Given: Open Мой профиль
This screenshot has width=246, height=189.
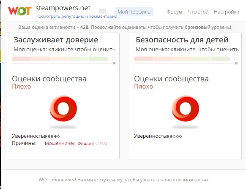Looking at the screenshot, I should tap(134, 12).
